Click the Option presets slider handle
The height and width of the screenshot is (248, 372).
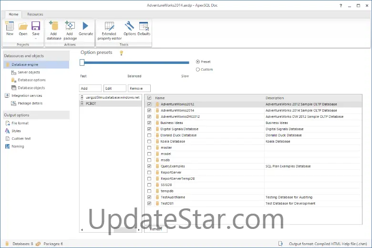tap(82, 62)
